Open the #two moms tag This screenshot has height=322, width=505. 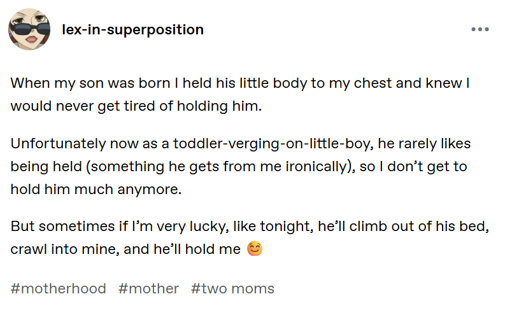tap(232, 288)
